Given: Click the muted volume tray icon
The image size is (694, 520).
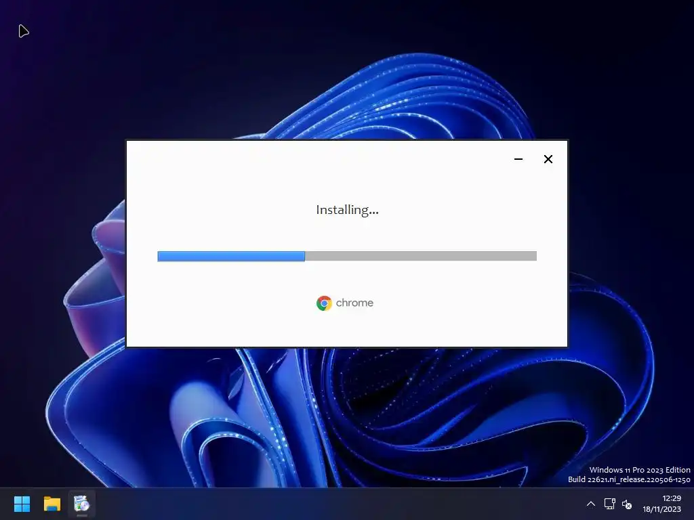Looking at the screenshot, I should [x=627, y=504].
